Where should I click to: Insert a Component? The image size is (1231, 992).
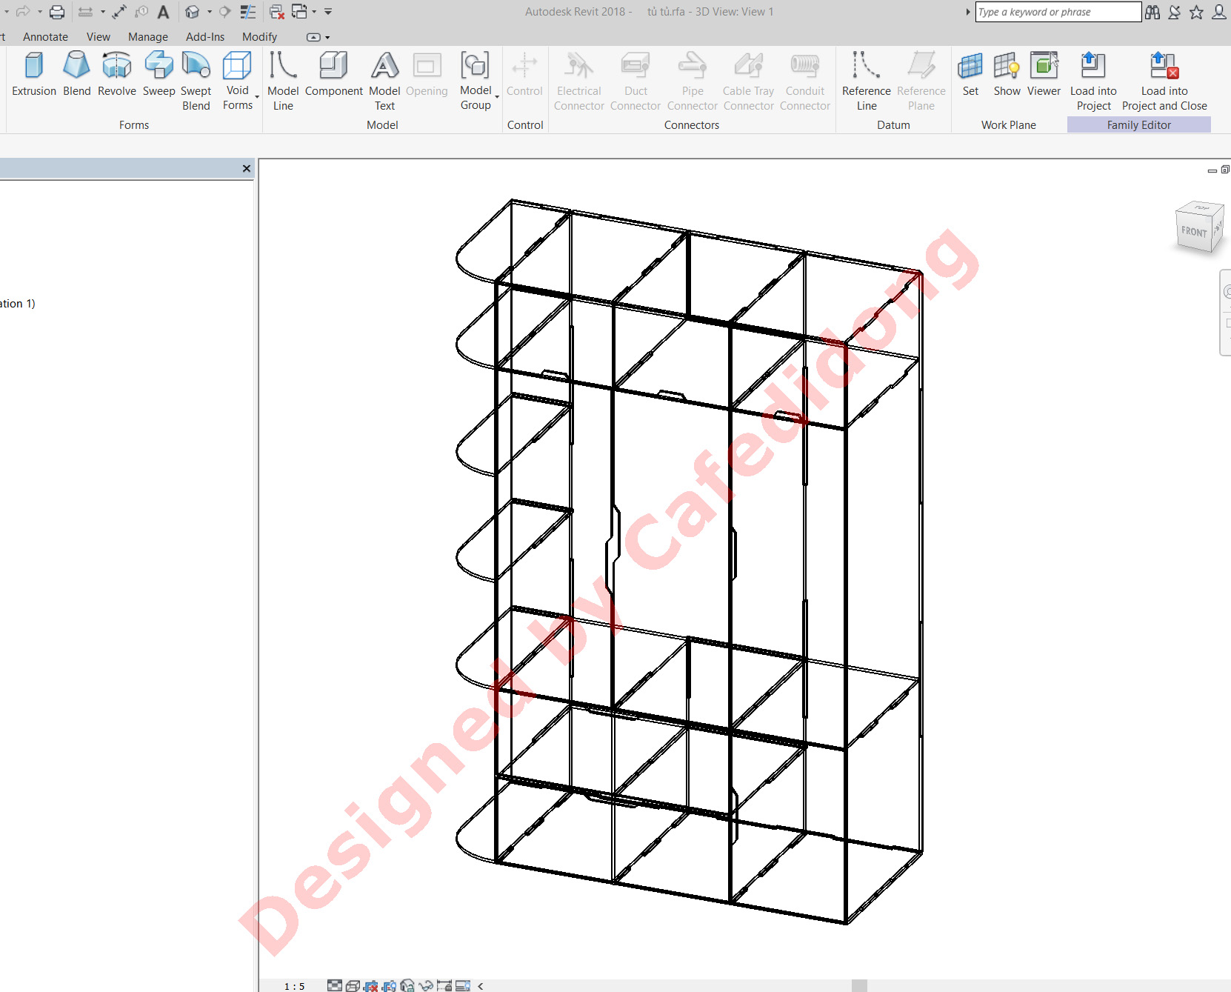coord(333,74)
